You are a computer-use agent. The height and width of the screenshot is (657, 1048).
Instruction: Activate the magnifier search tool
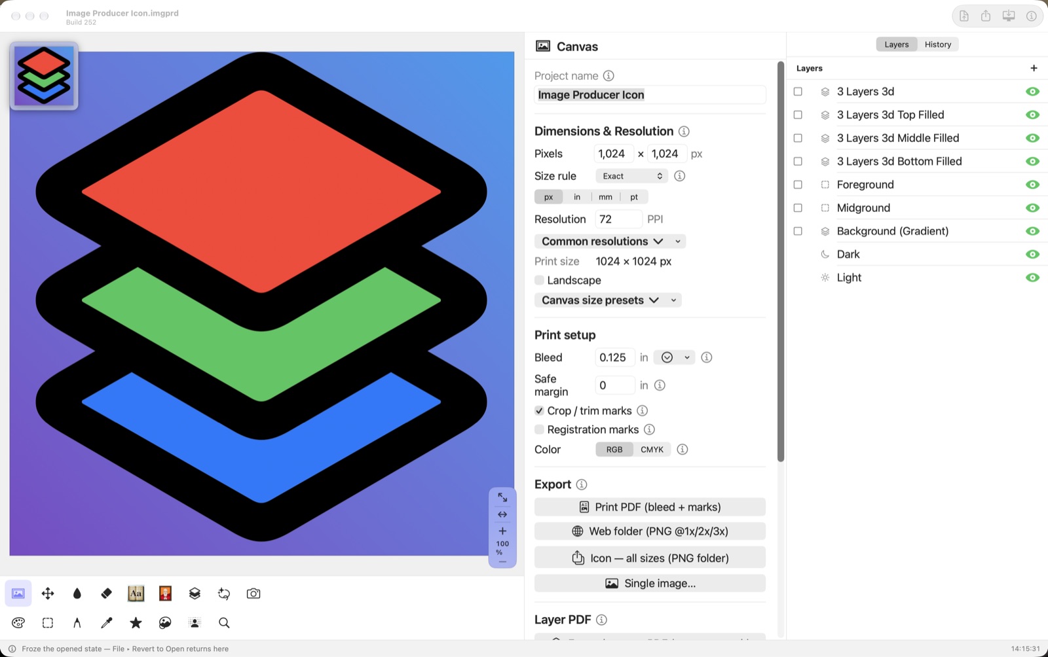tap(224, 623)
